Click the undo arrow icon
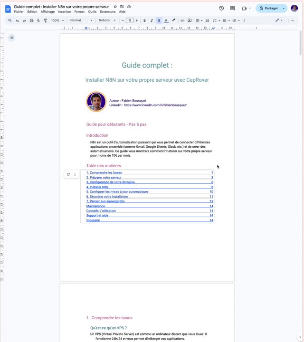This screenshot has width=304, height=342. [x=17, y=20]
